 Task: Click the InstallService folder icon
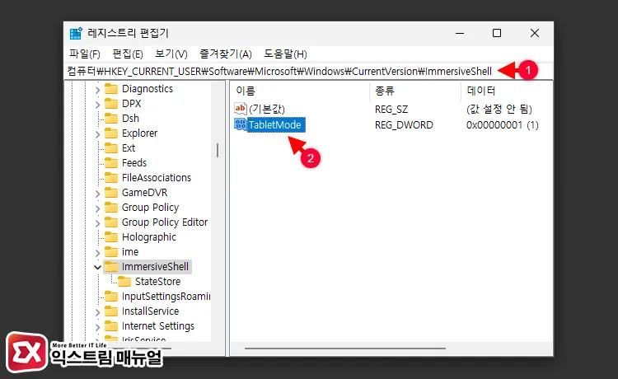coord(111,311)
